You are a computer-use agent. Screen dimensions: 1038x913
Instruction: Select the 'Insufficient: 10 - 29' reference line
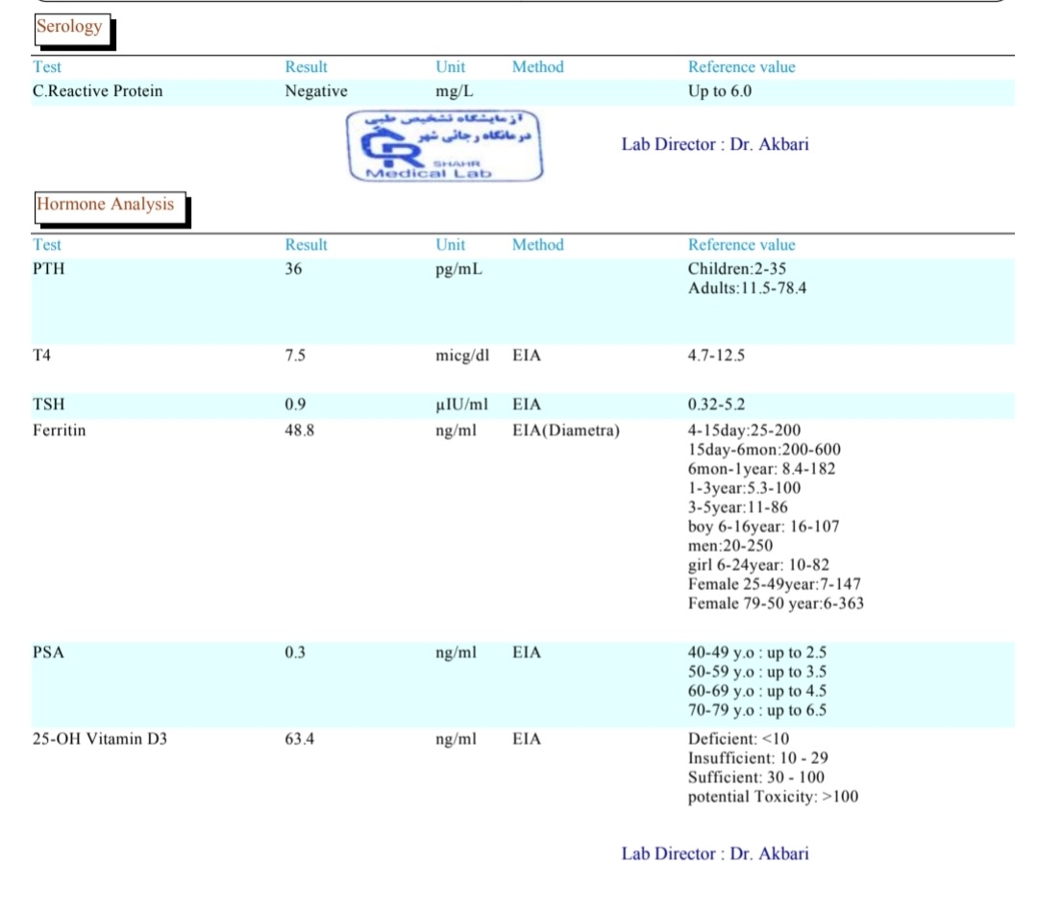pos(758,758)
